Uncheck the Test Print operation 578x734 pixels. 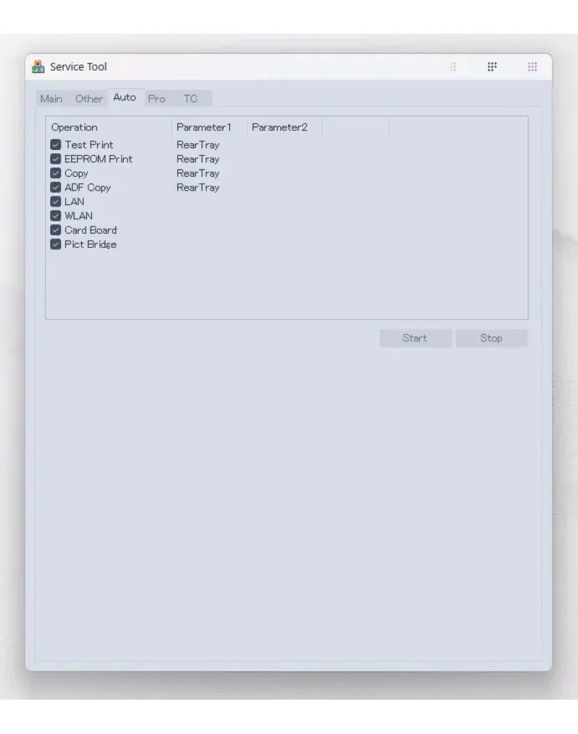click(x=56, y=145)
